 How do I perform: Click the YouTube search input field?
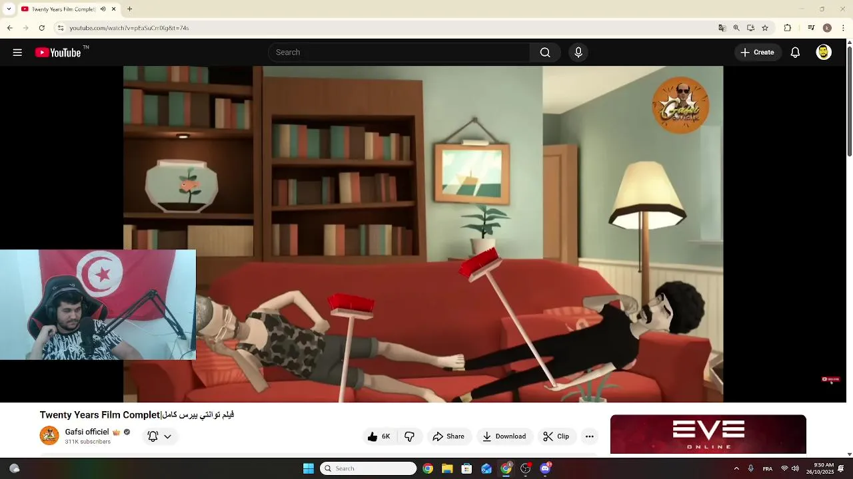(x=400, y=53)
